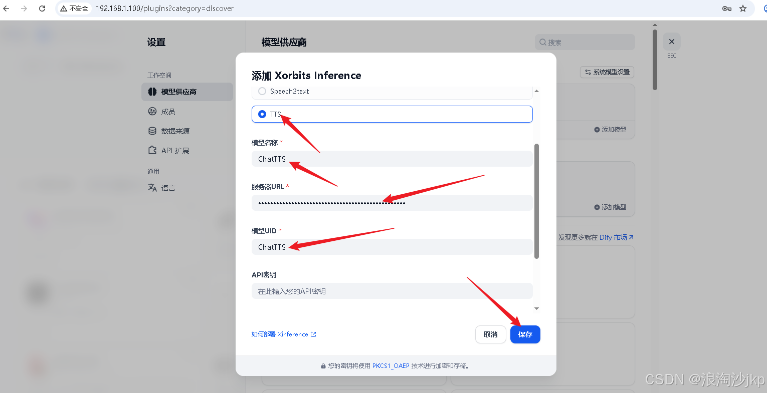
Task: Open 模型供应商 in settings sidebar
Action: tap(187, 92)
